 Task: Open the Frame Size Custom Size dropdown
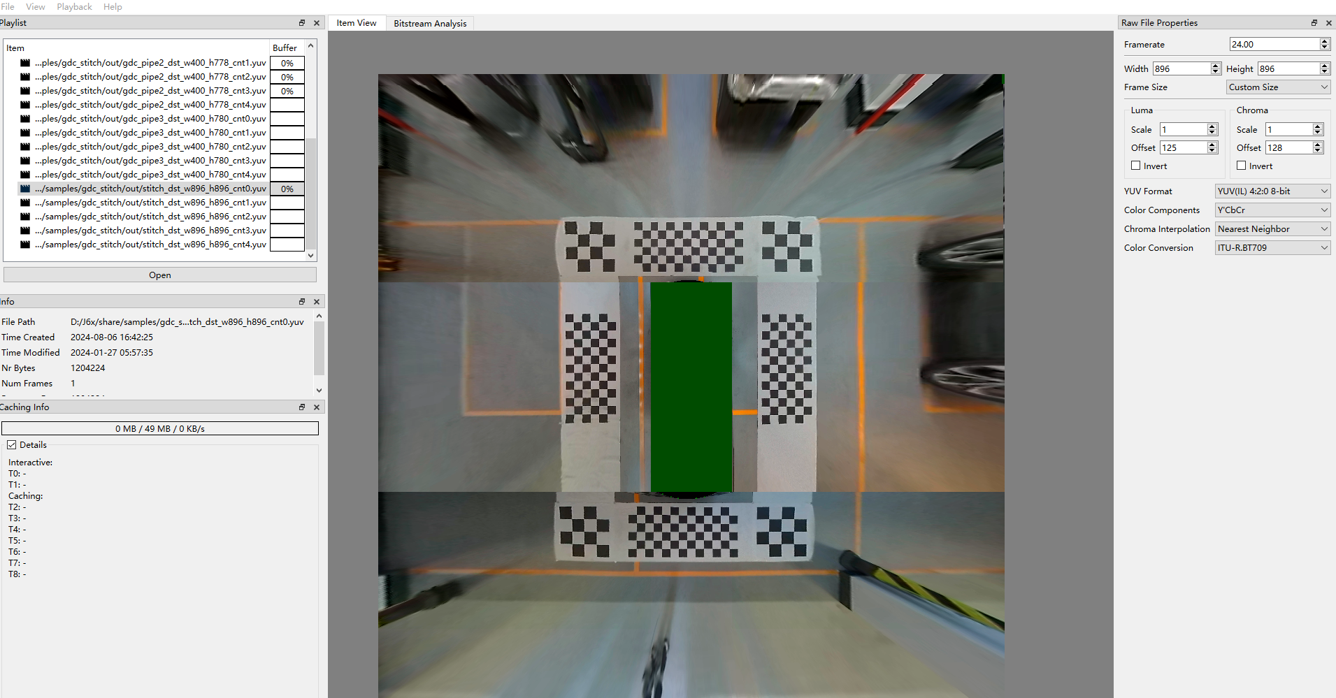pyautogui.click(x=1278, y=87)
